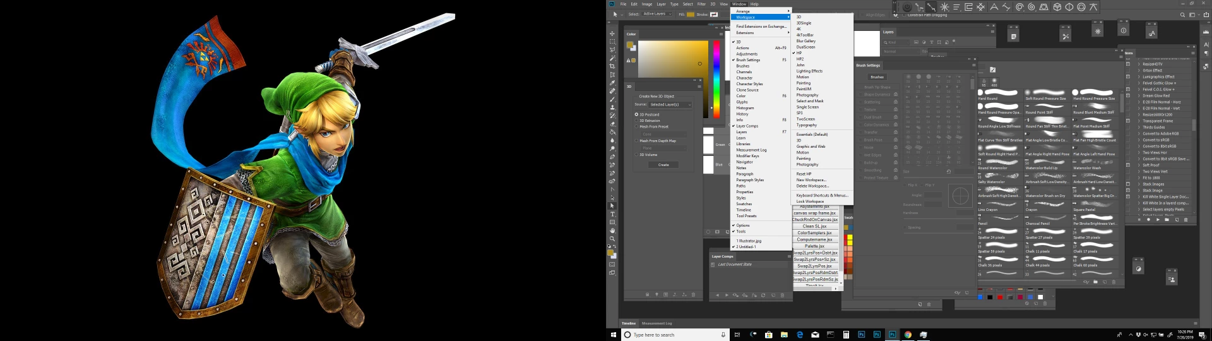Select the Rectangle shape tool
The height and width of the screenshot is (341, 1212).
(x=612, y=222)
